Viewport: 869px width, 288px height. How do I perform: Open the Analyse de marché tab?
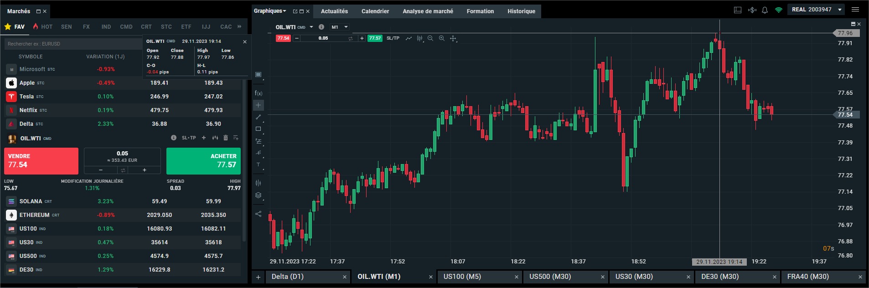[x=428, y=11]
